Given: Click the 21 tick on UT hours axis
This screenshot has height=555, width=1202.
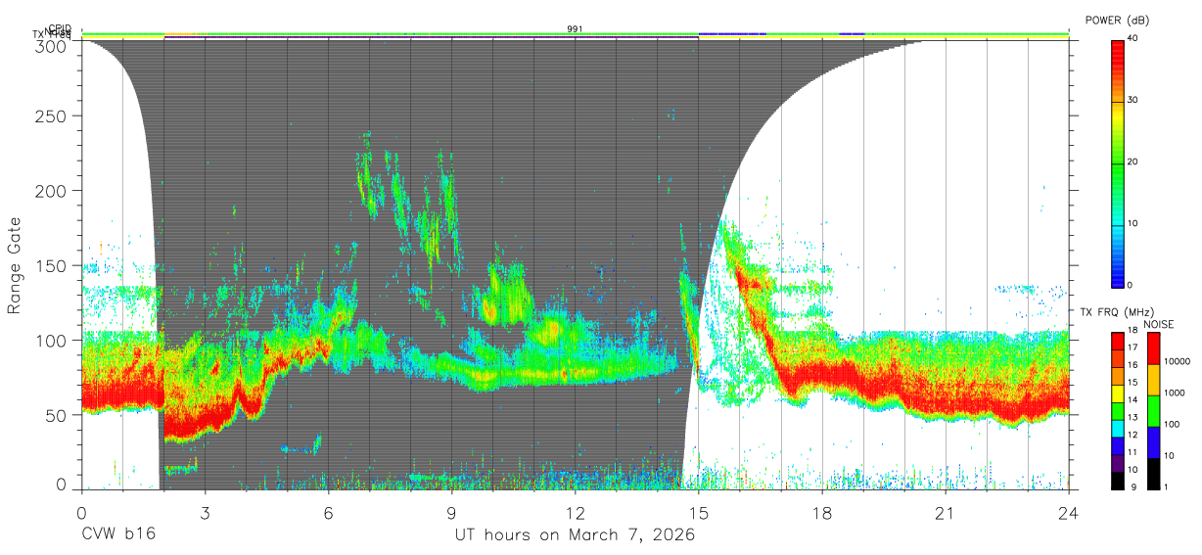Looking at the screenshot, I should [x=946, y=513].
